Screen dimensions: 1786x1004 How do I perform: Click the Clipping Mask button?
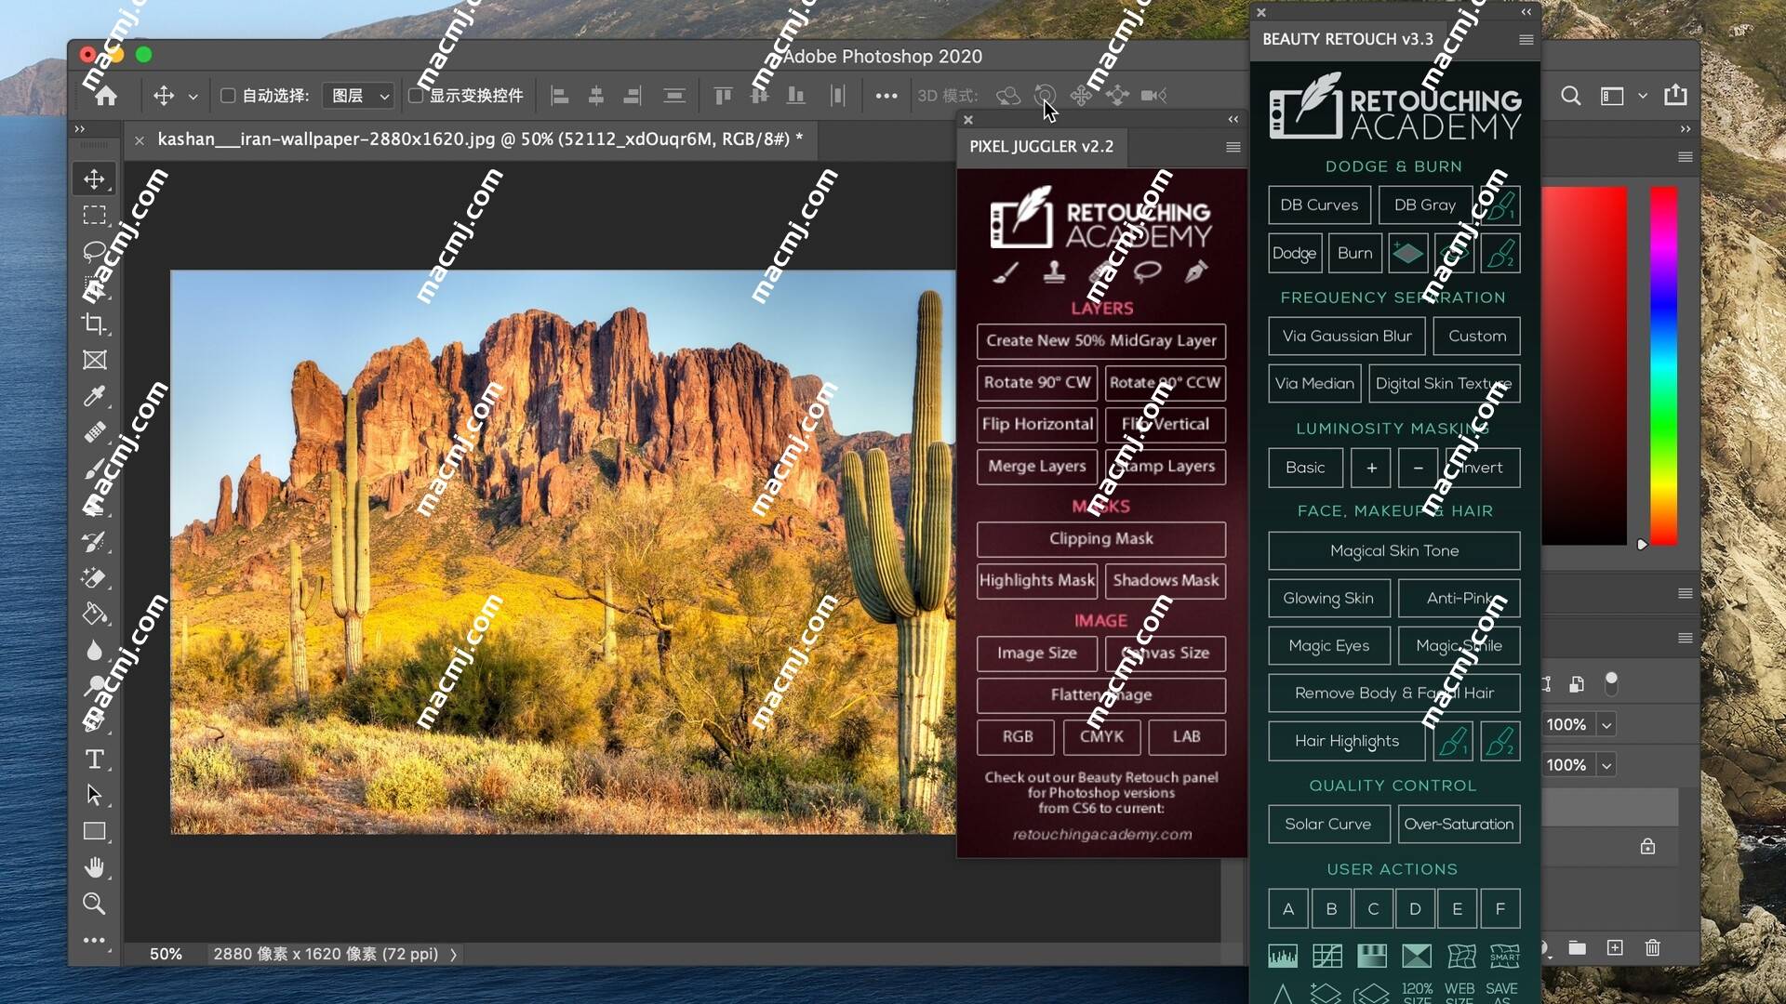1101,538
